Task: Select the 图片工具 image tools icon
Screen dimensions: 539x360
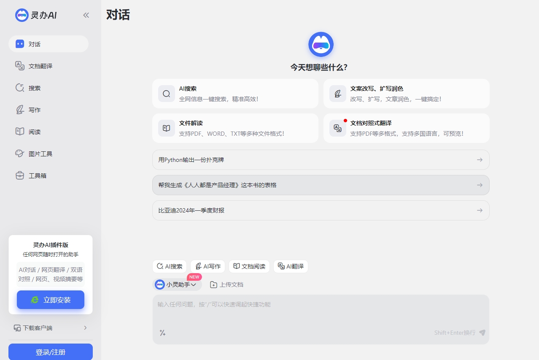Action: pos(19,153)
